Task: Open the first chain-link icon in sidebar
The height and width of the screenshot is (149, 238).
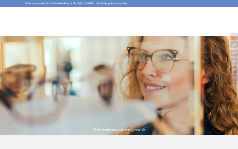Action: pos(234,37)
